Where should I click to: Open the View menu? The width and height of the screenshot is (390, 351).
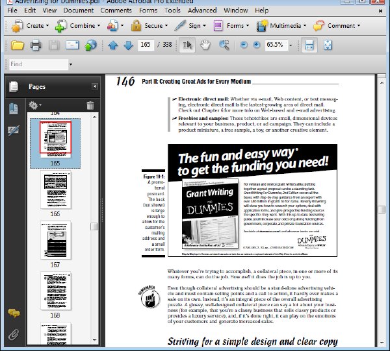(x=49, y=10)
